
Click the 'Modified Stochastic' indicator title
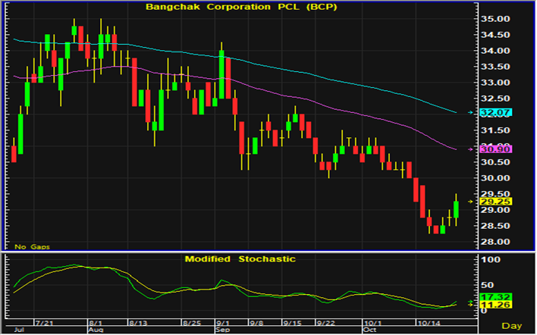[x=240, y=258]
